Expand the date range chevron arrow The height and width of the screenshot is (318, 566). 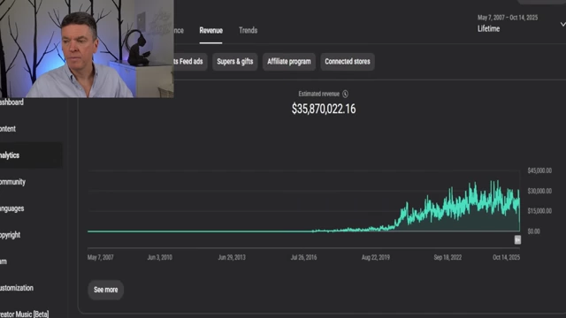(x=562, y=24)
